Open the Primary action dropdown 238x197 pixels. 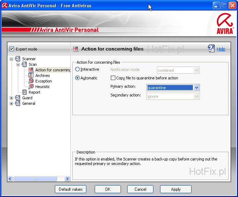196,88
